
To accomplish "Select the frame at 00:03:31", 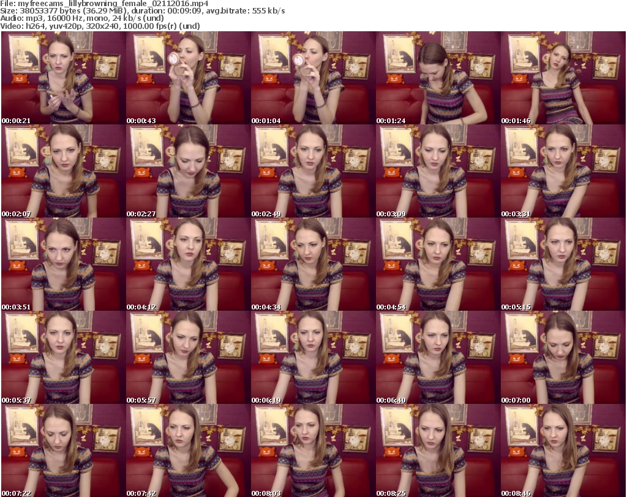I will click(563, 171).
